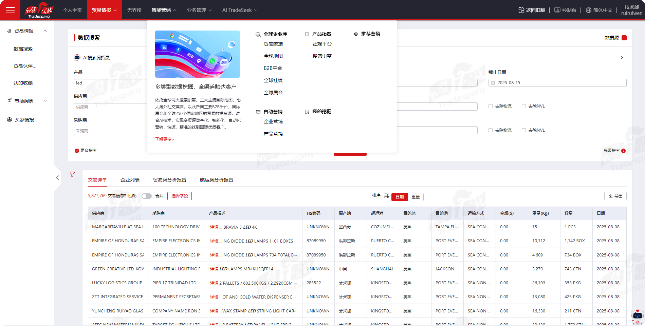Viewport: 645px width, 326px height.
Task: Click the 了解更多 link
Action: coord(165,139)
